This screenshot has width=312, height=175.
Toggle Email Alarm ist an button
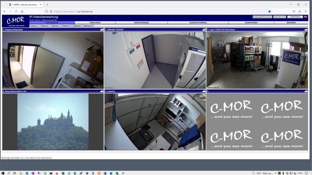[280, 17]
